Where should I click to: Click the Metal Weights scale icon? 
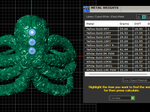click(x=86, y=9)
